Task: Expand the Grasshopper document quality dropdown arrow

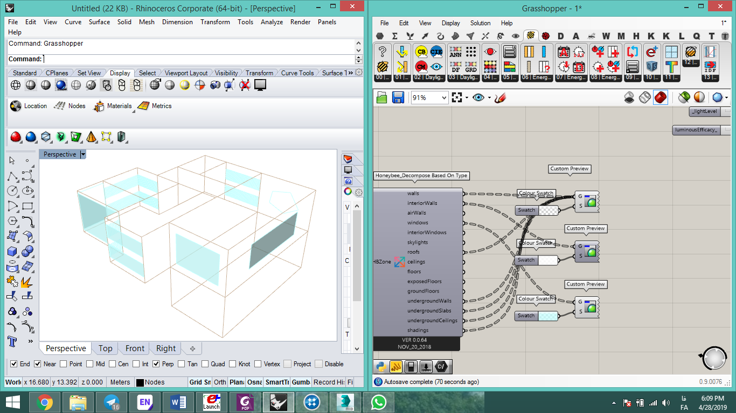Action: (x=727, y=98)
